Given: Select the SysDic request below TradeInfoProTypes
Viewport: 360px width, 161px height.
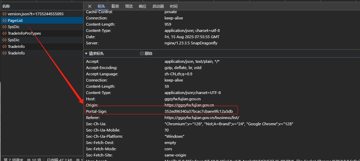Looking at the screenshot, I should coord(42,40).
